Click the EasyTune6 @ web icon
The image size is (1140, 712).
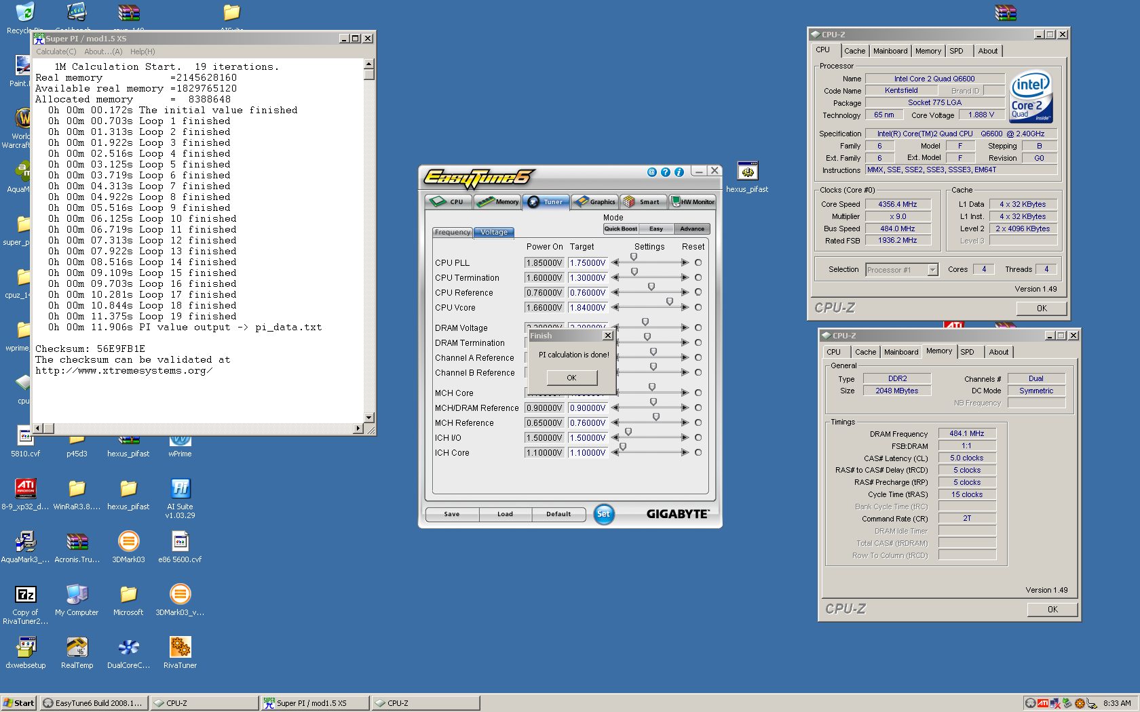[x=652, y=172]
